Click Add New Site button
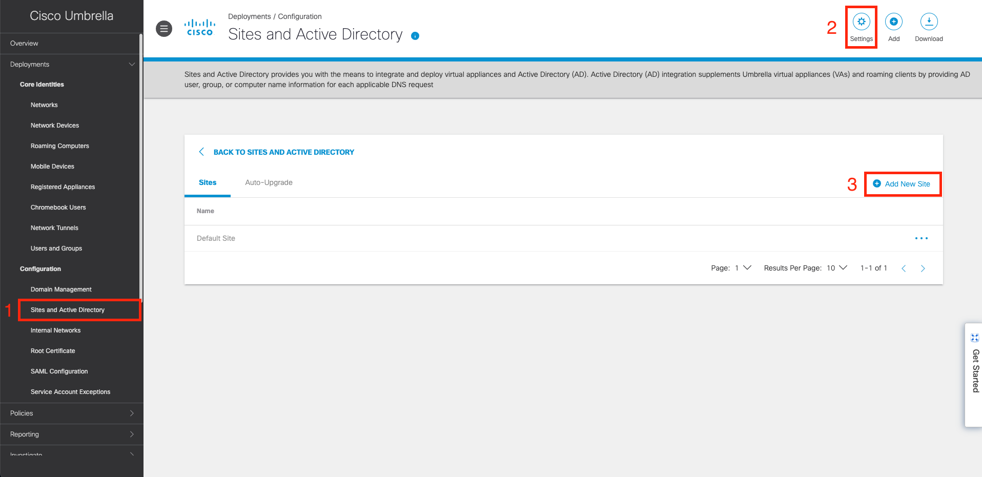Image resolution: width=982 pixels, height=477 pixels. click(x=902, y=184)
